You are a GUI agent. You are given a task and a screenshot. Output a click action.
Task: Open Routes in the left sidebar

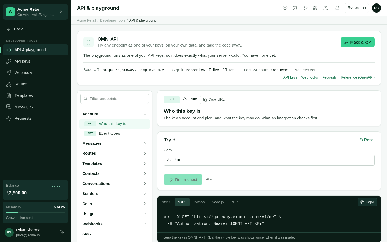(x=35, y=84)
